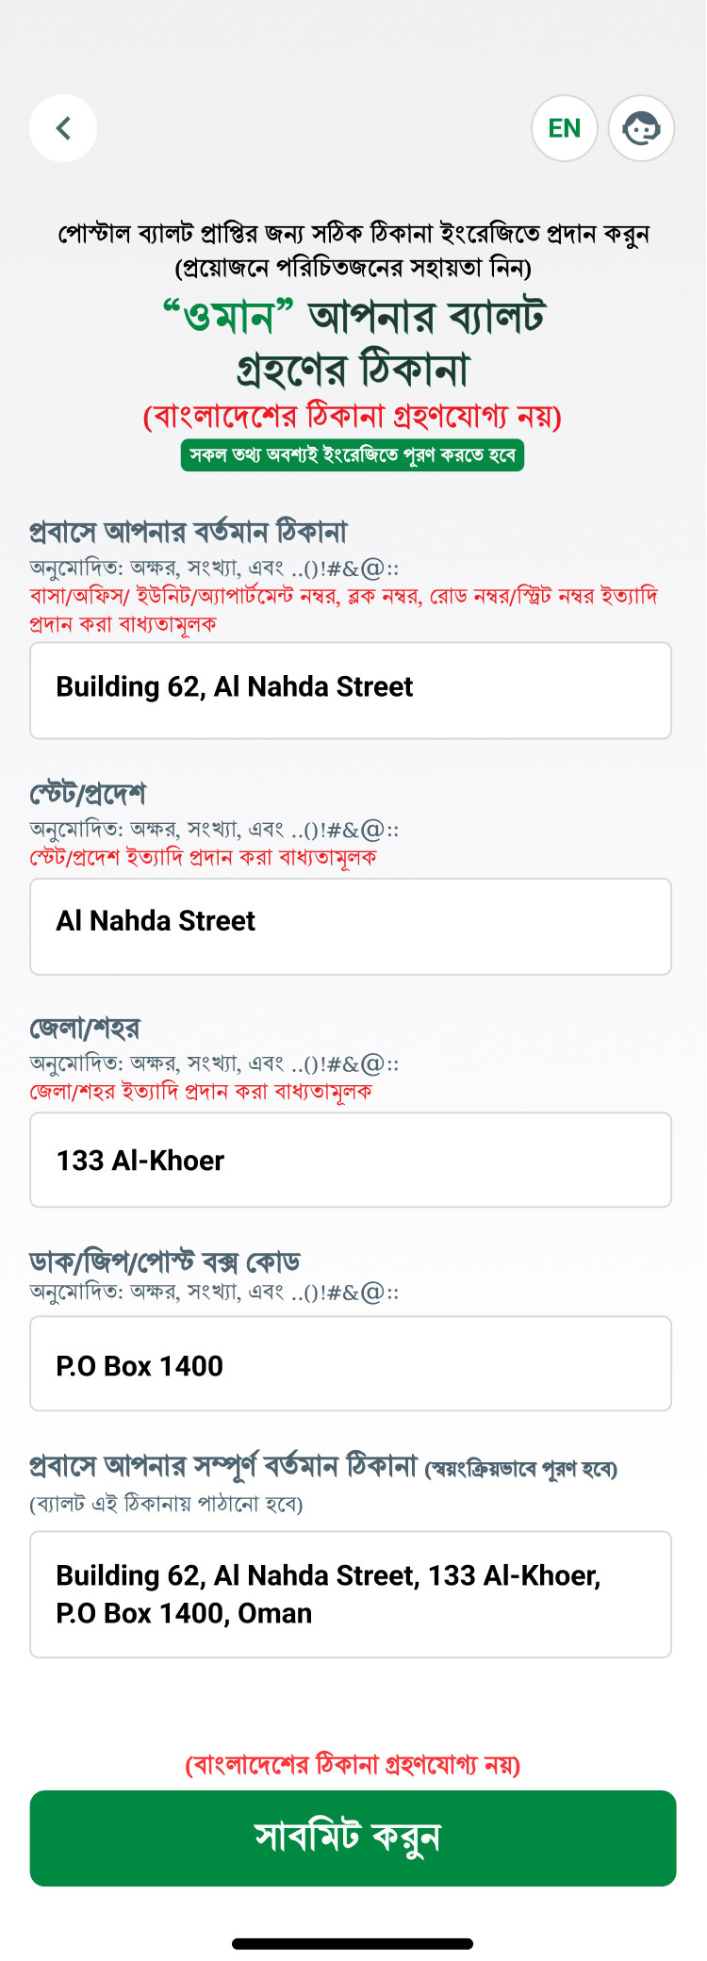Switch language with the EN button
This screenshot has width=707, height=1961.
click(565, 128)
